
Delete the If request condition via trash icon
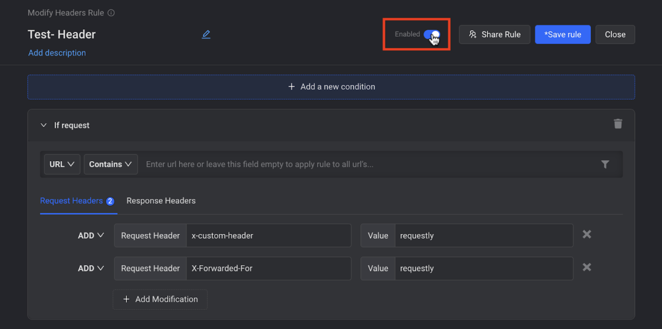(x=618, y=124)
